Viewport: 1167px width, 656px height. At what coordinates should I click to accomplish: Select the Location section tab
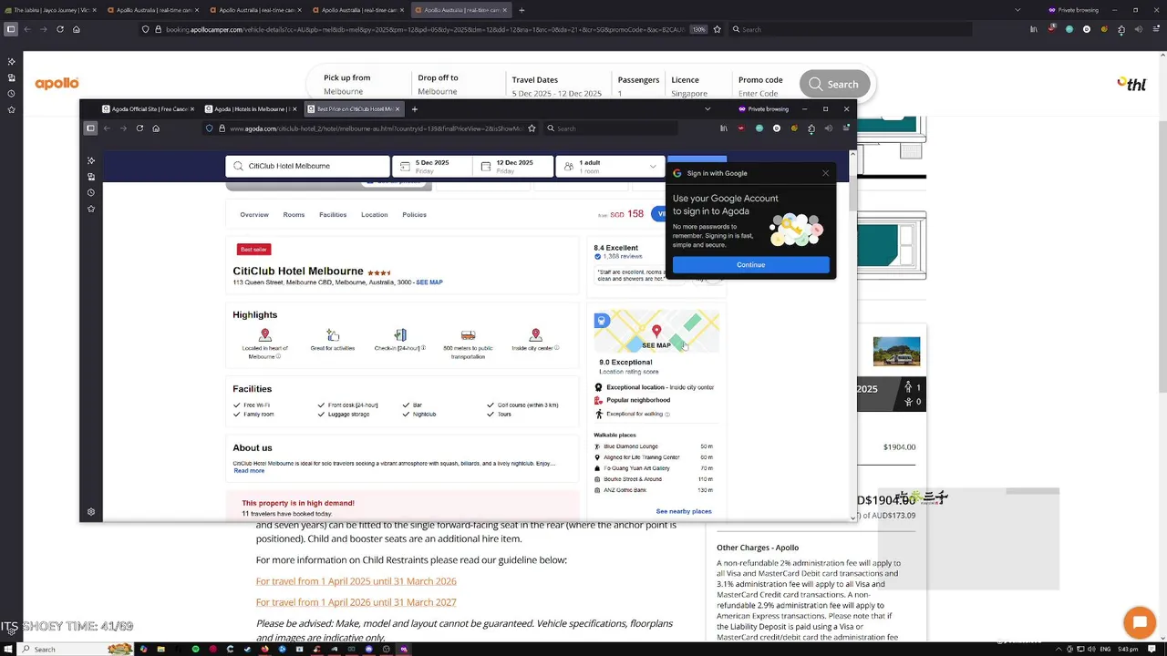[374, 215]
